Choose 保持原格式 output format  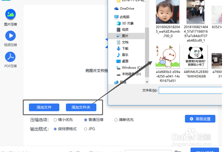tap(65, 129)
